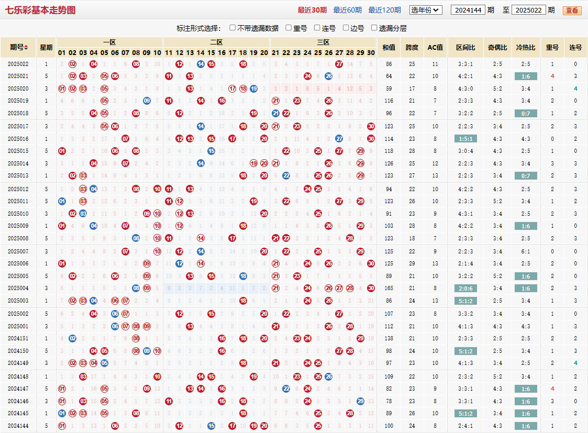Tick the 边号 checkbox
Image resolution: width=588 pixels, height=433 pixels.
click(x=346, y=28)
